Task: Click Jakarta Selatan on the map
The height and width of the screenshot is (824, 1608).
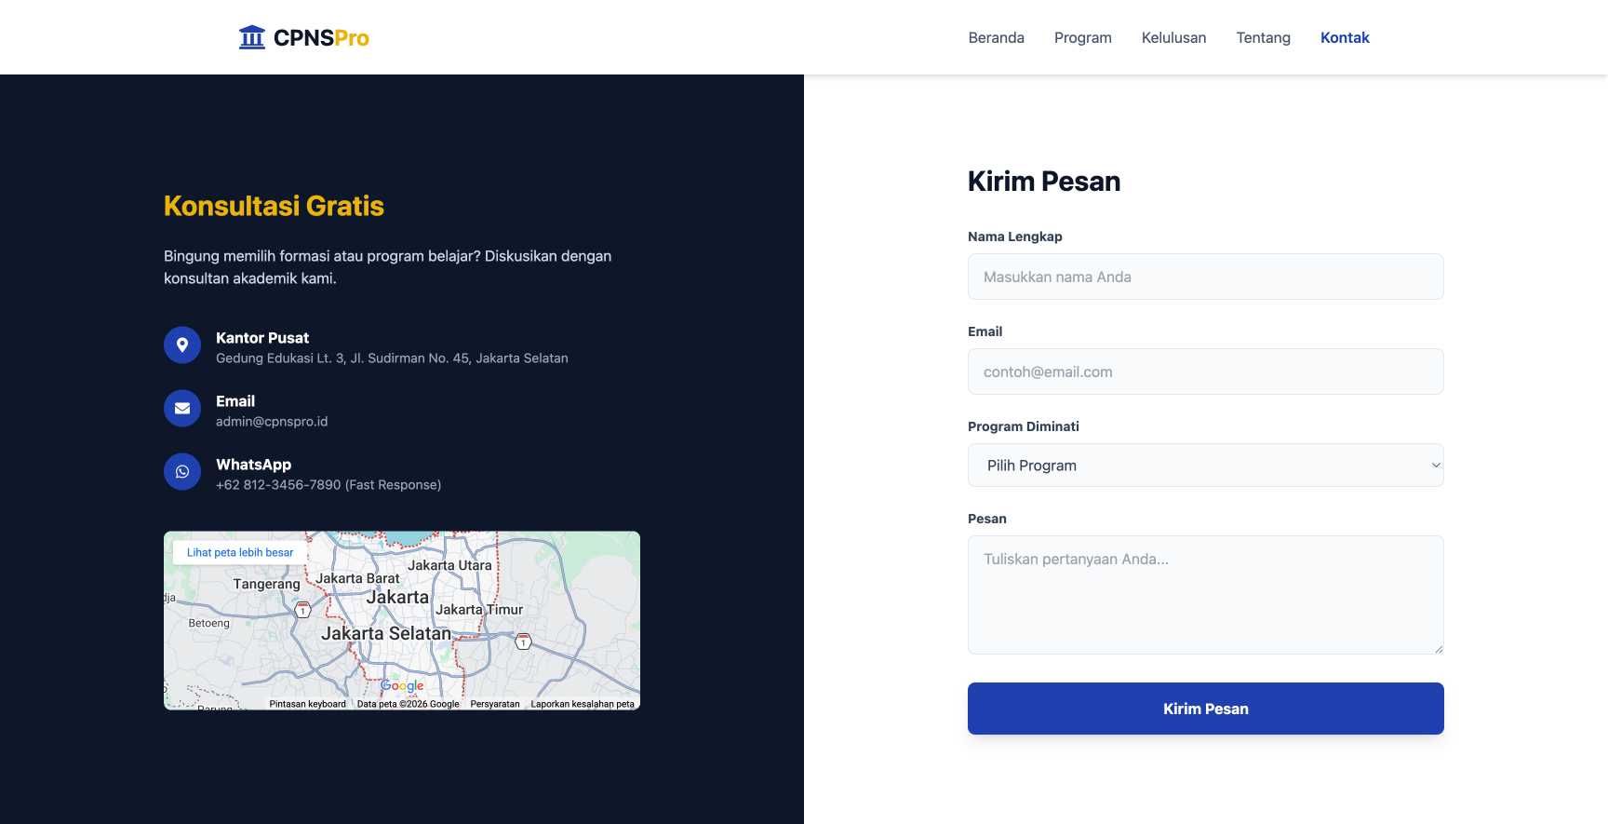Action: coord(385,633)
